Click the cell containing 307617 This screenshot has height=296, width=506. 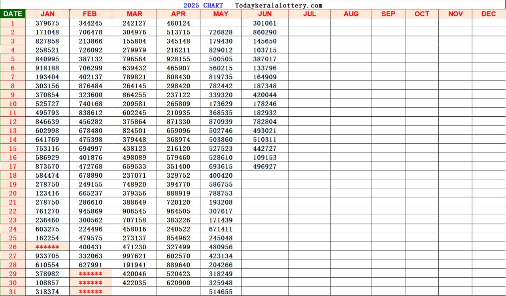[x=221, y=211]
